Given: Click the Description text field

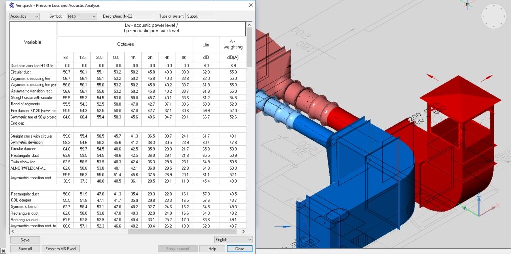Looking at the screenshot, I should click(138, 16).
